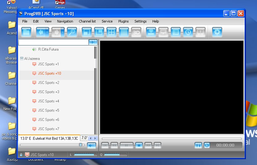Open the File menu

pyautogui.click(x=25, y=21)
